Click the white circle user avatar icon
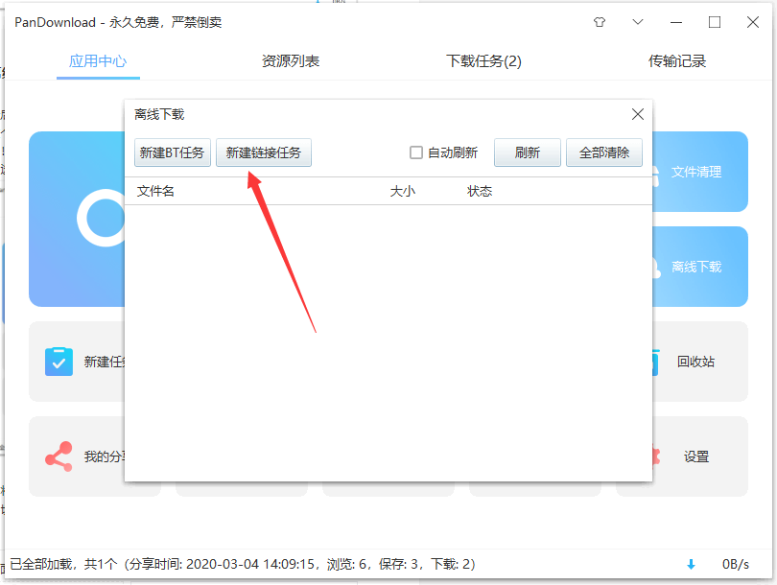The image size is (777, 585). pyautogui.click(x=102, y=218)
